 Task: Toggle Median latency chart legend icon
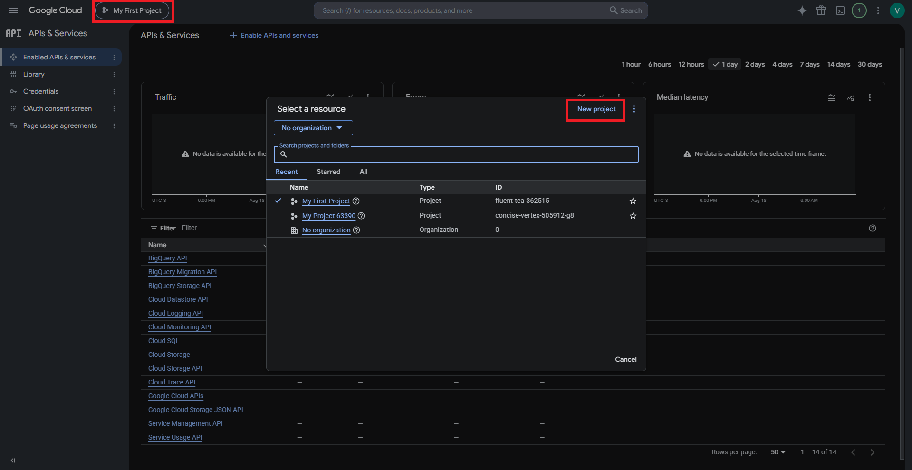[x=832, y=97]
